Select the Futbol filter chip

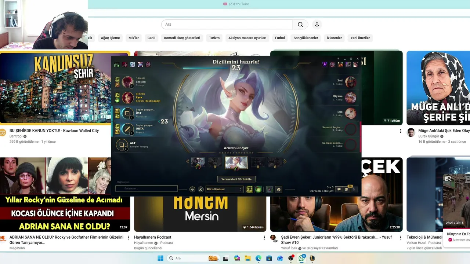(280, 38)
